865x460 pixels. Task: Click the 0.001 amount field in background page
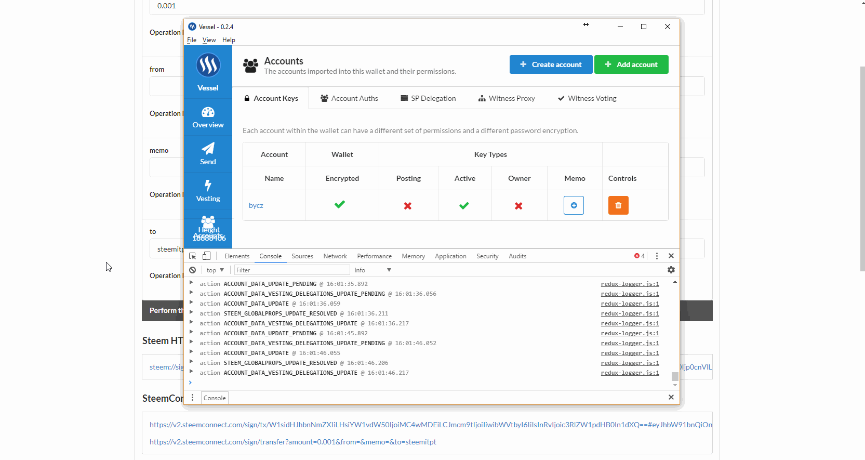click(x=427, y=6)
